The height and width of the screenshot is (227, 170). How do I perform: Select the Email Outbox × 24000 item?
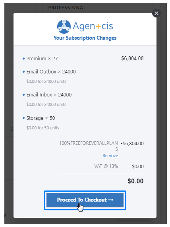click(x=51, y=72)
